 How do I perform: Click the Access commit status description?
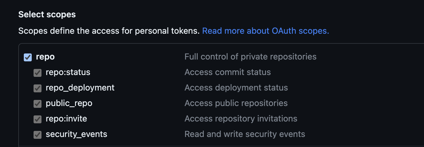tap(228, 72)
